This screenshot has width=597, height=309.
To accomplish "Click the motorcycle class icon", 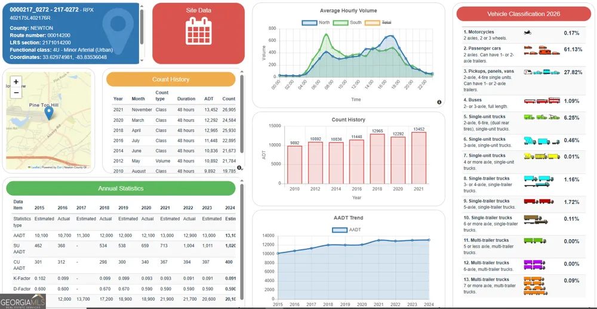I will [527, 33].
